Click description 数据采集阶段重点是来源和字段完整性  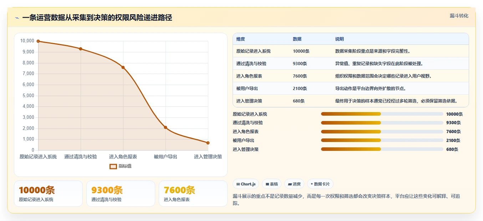(372, 51)
